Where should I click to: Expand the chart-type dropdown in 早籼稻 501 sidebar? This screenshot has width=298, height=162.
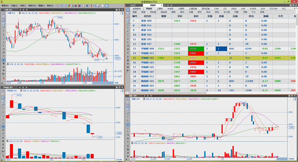tap(3, 104)
